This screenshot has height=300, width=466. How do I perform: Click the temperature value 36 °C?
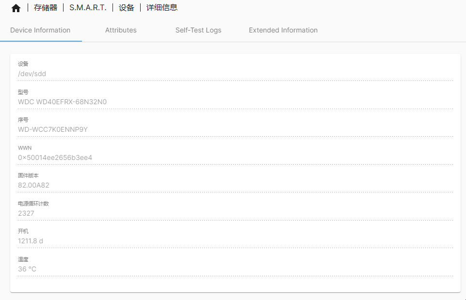pos(27,269)
